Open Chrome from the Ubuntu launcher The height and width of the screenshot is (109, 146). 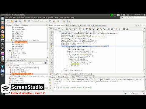[x=2, y=36]
